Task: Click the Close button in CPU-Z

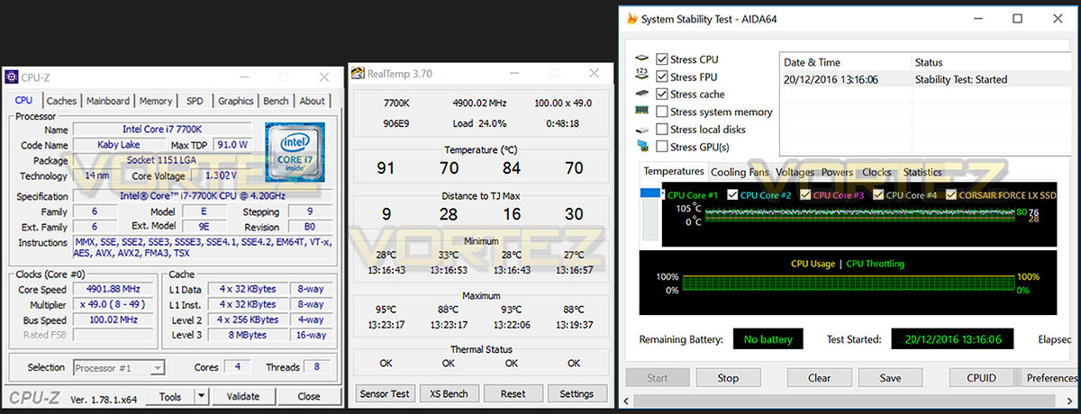Action: click(309, 396)
